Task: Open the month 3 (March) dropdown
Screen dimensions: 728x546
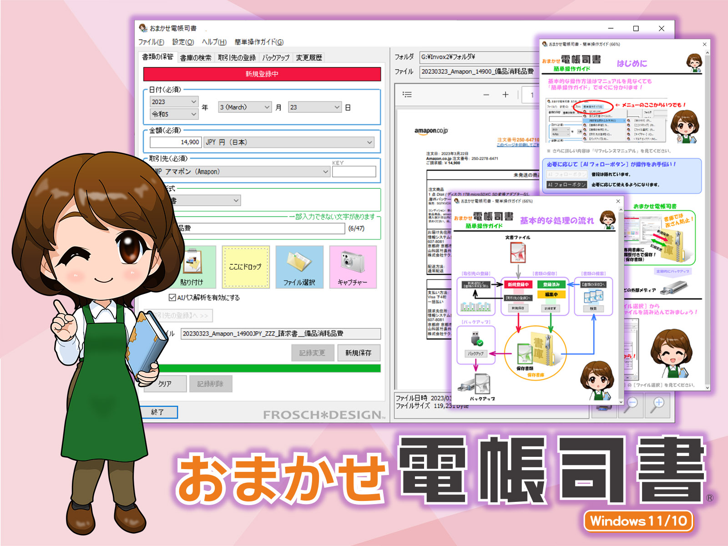Action: 245,107
